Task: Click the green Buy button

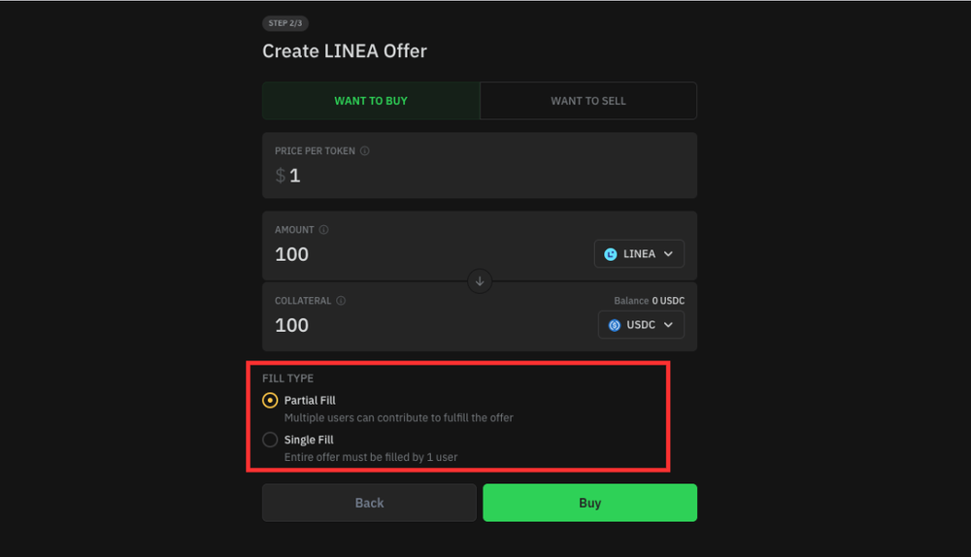Action: pos(589,503)
